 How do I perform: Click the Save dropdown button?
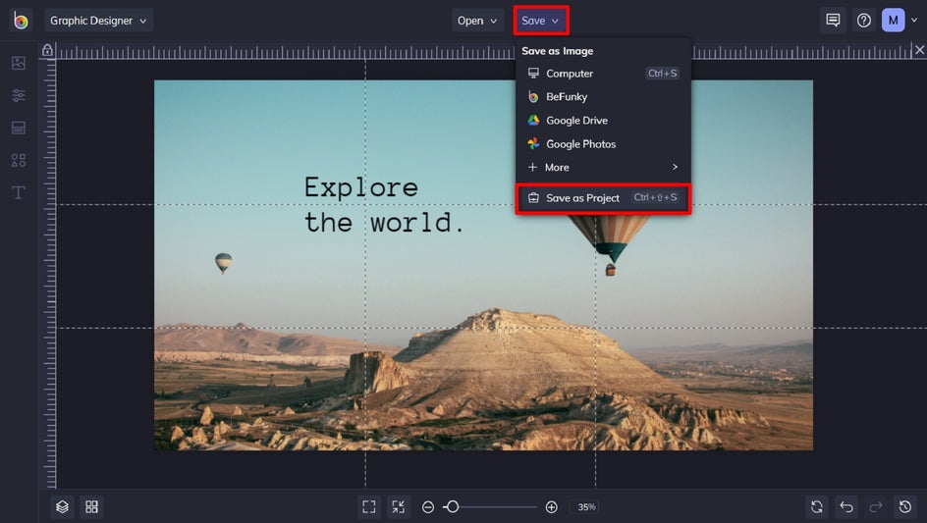pyautogui.click(x=540, y=21)
